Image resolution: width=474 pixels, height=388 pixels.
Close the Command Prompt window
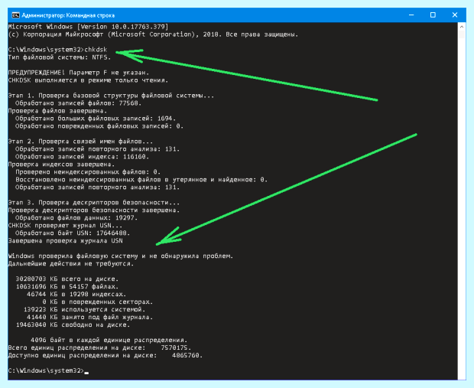click(455, 15)
